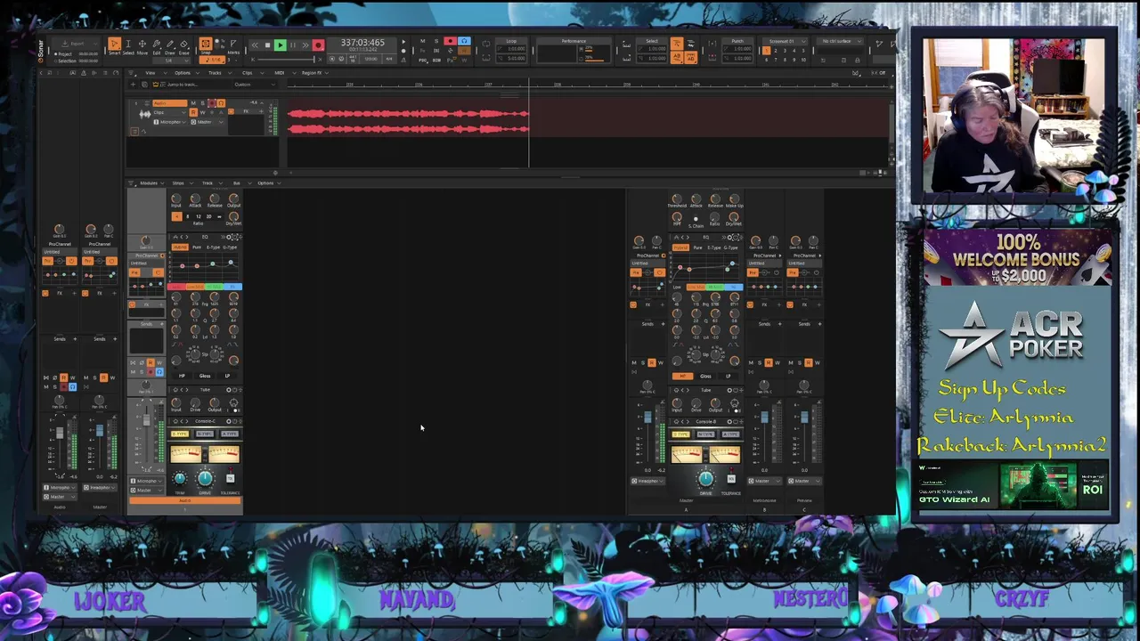Add a send on the Audio console strip

(x=162, y=324)
